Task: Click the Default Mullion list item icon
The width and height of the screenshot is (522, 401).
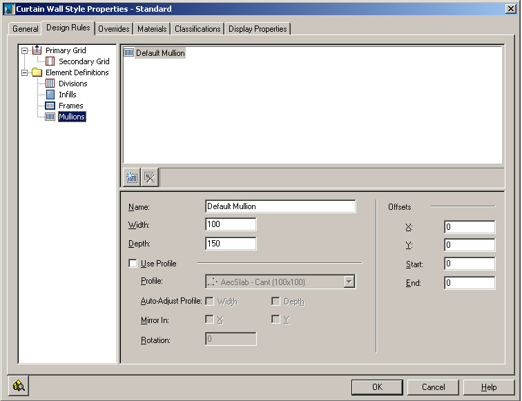Action: coord(129,52)
